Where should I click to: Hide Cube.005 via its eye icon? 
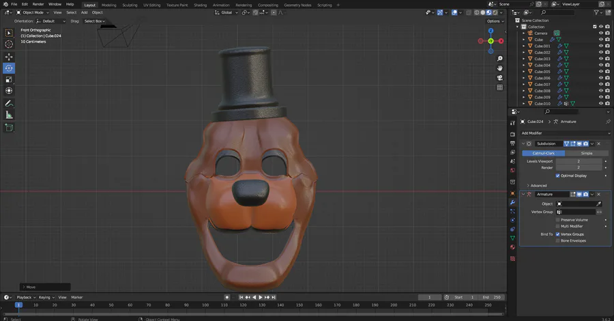coord(601,72)
